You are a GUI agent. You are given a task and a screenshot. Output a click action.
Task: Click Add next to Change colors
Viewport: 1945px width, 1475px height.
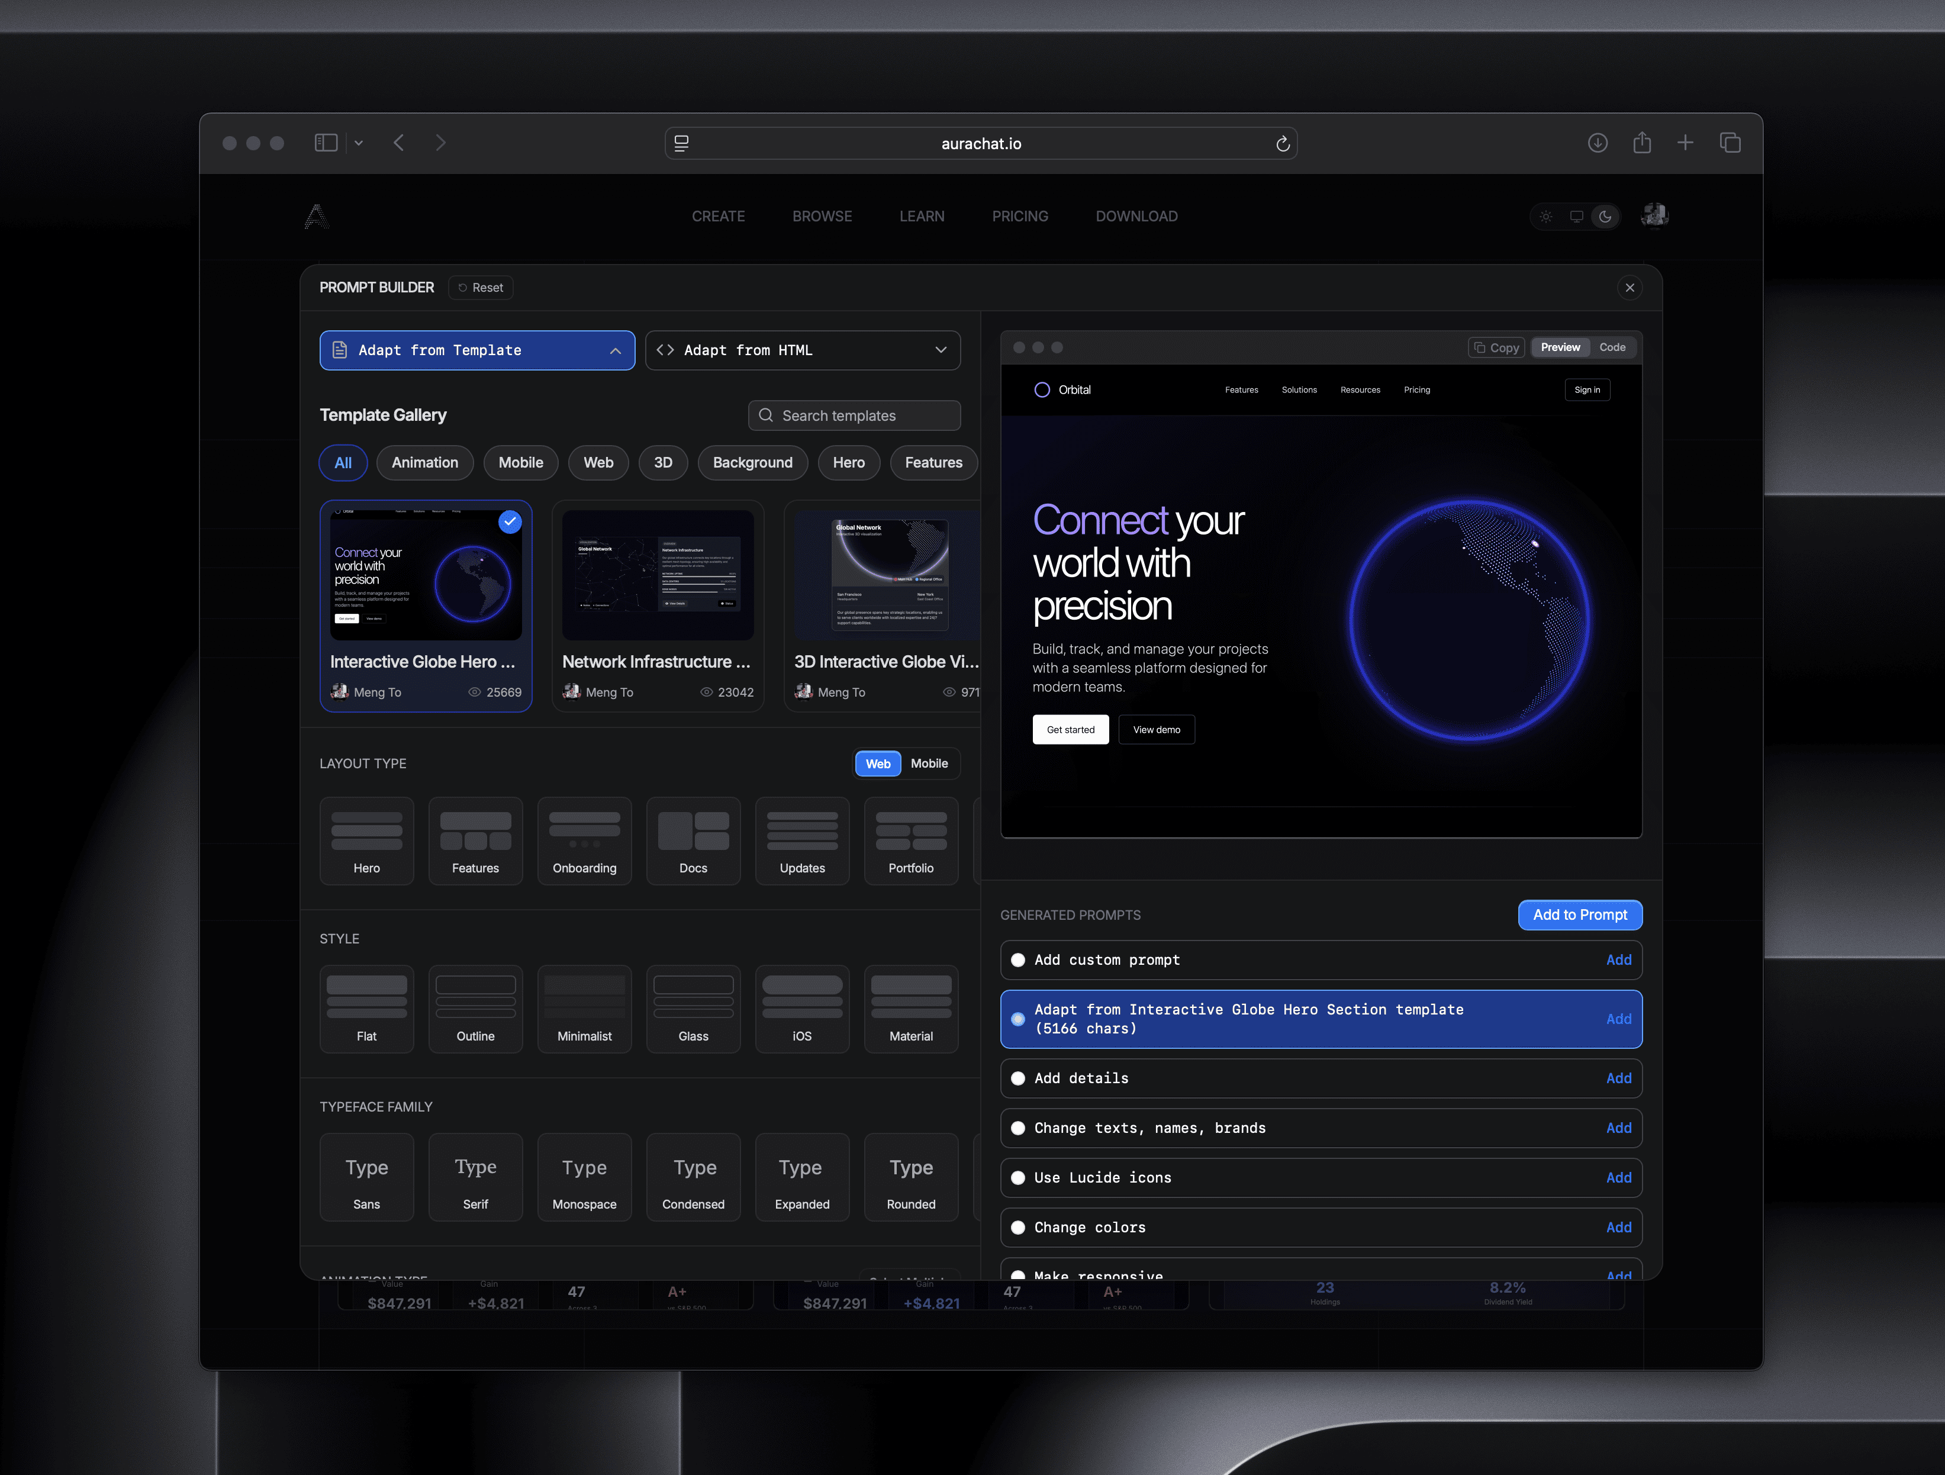pyautogui.click(x=1618, y=1227)
